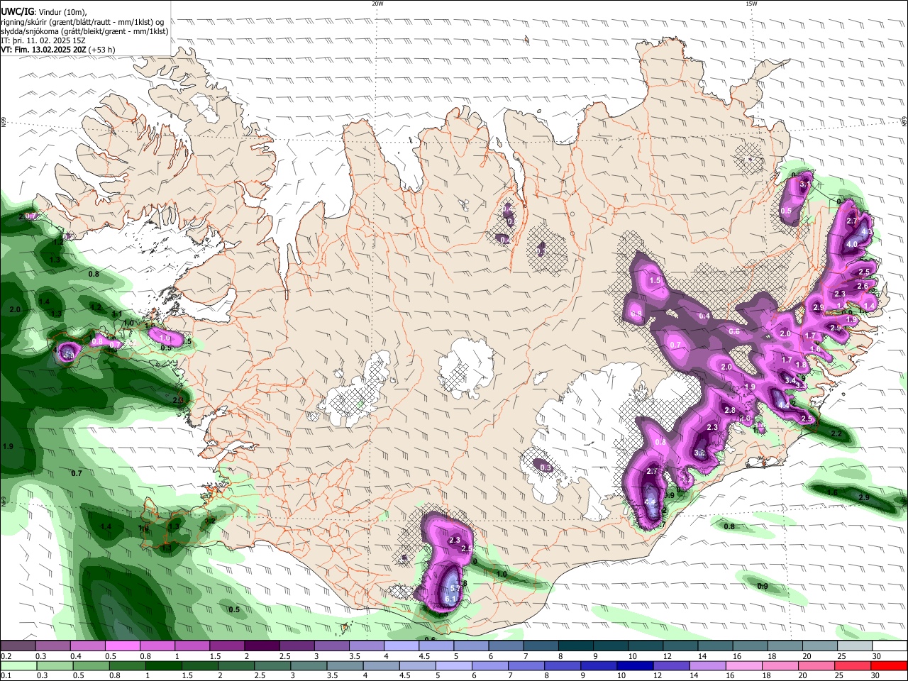Screen dimensions: 908x681
Task: Pick the palest green rain swatch at 0.1
Action: point(18,666)
